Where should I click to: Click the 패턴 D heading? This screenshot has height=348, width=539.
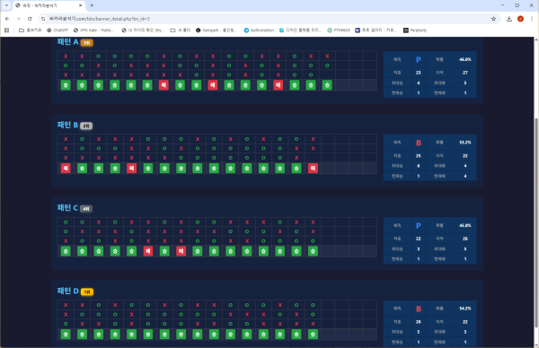click(x=68, y=291)
